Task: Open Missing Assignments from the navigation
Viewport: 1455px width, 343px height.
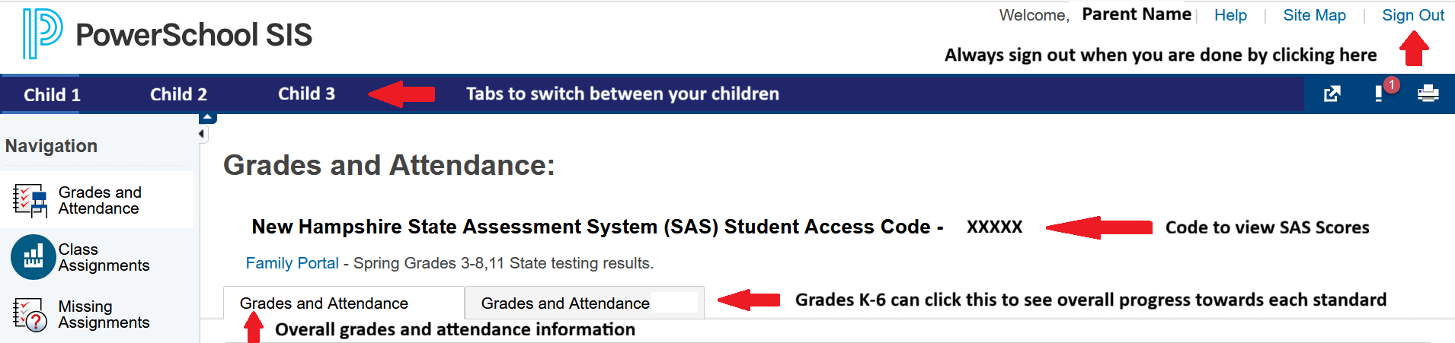Action: point(104,315)
